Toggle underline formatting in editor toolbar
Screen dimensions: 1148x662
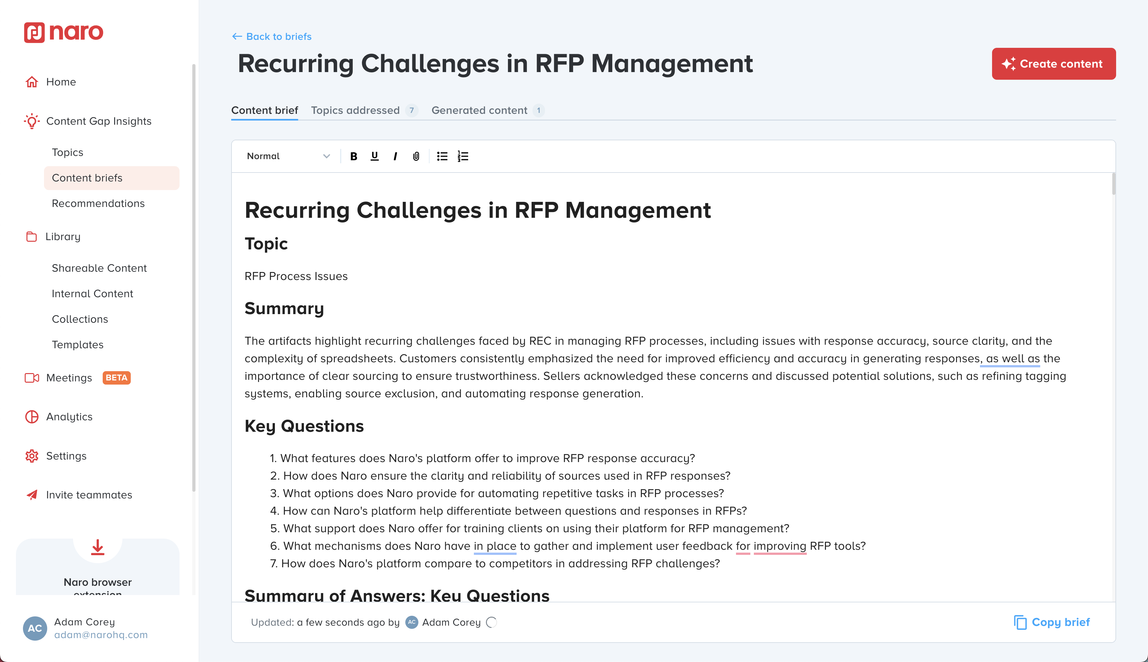click(x=375, y=156)
